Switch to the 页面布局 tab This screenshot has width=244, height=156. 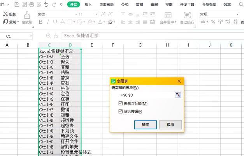click(x=107, y=5)
